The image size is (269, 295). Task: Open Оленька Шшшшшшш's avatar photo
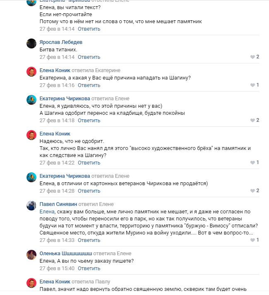[x=32, y=254]
